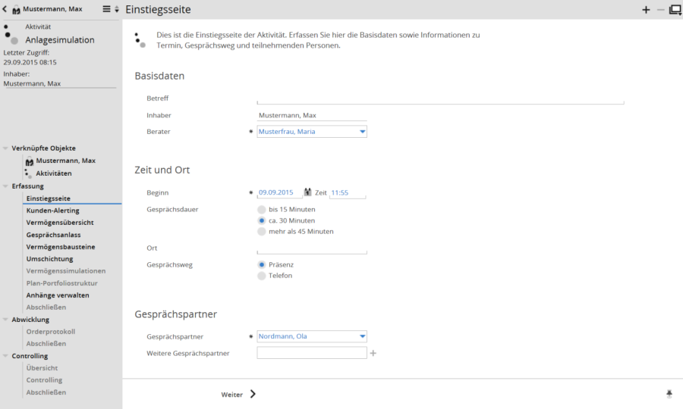This screenshot has width=683, height=409.
Task: Choose Telefon as Gesprächsweg
Action: [262, 276]
